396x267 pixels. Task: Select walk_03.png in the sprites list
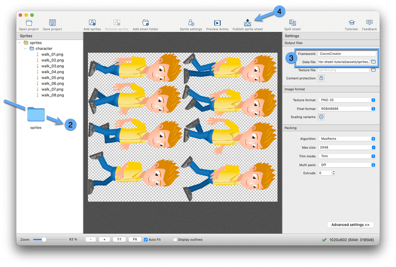click(52, 66)
